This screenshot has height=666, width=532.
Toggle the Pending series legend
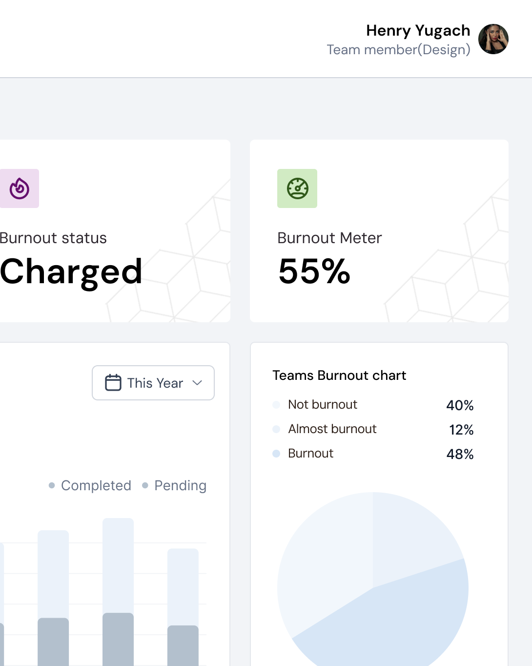[175, 485]
